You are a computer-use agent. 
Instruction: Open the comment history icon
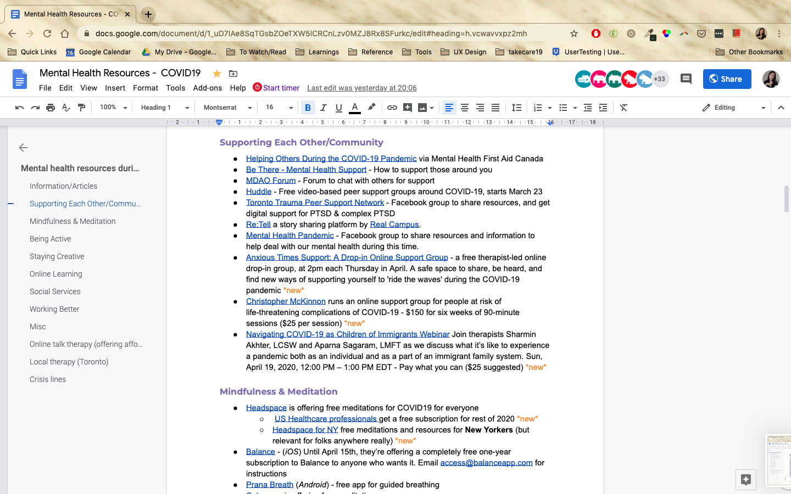pyautogui.click(x=686, y=79)
